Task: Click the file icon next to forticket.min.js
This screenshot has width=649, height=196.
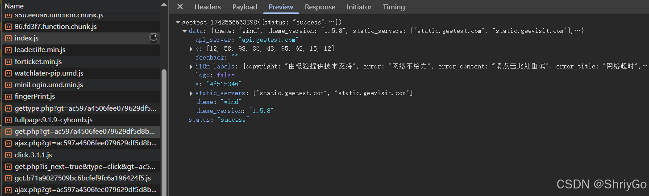Action: pyautogui.click(x=8, y=62)
